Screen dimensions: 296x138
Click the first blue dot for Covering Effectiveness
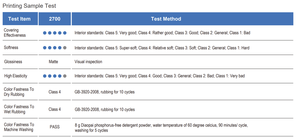(45, 33)
